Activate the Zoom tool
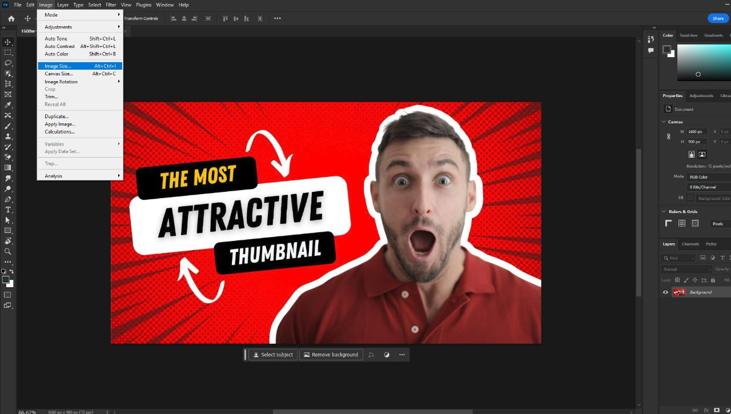Screen dimensions: 731x414 click(x=8, y=252)
